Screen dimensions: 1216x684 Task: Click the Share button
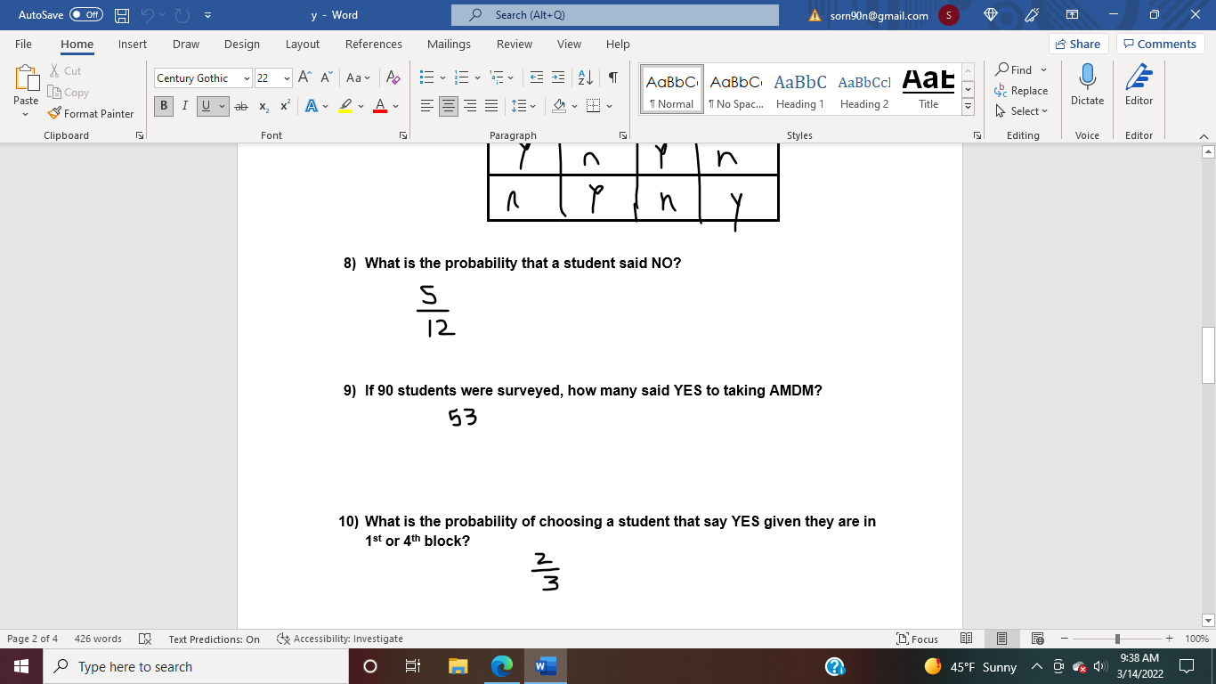tap(1077, 43)
